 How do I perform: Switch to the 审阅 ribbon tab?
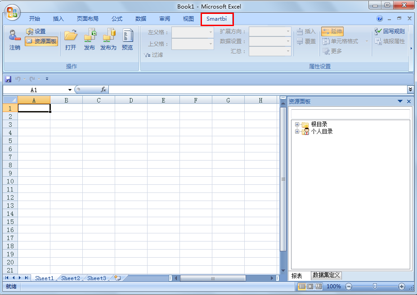click(165, 18)
